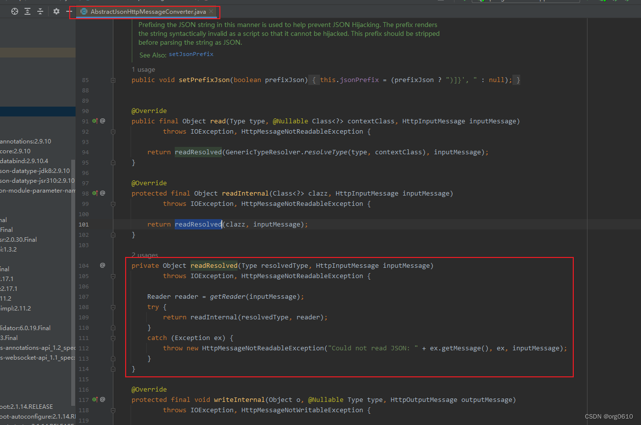Switch to AbstractJsonHttpMessageConverter.java editor tab

(x=148, y=11)
